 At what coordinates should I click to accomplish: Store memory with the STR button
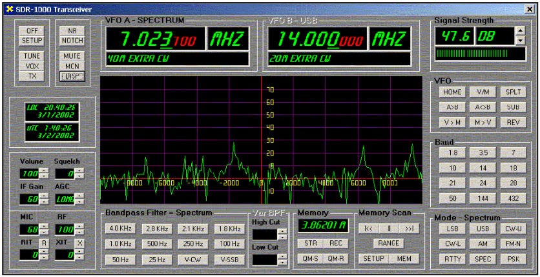[311, 243]
